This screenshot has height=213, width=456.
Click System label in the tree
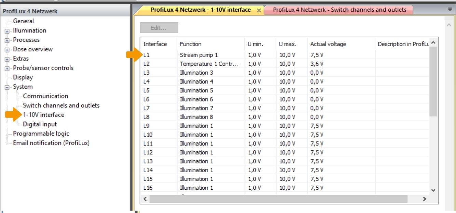tap(23, 87)
